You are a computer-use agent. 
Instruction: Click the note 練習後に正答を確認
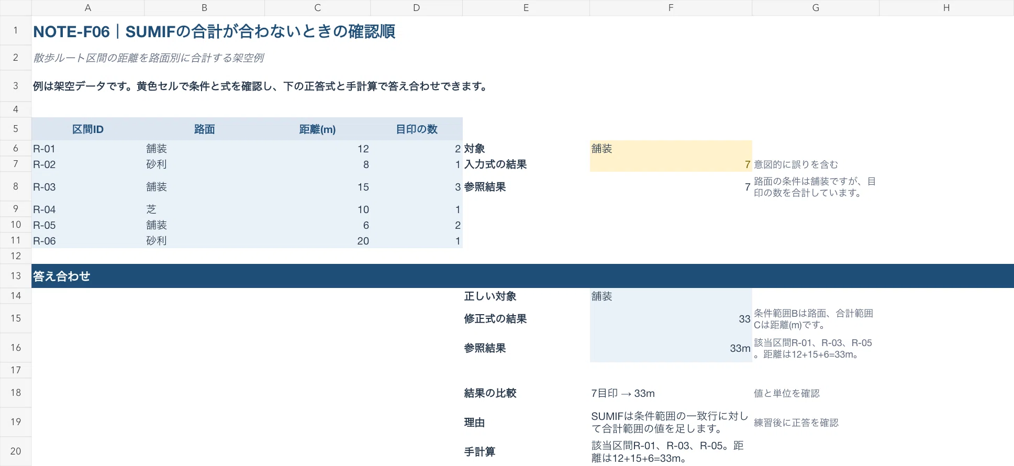coord(796,423)
